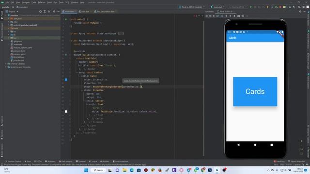Collapse the youtube project root node
Viewport: 310px width, 174px height.
(x=5, y=15)
